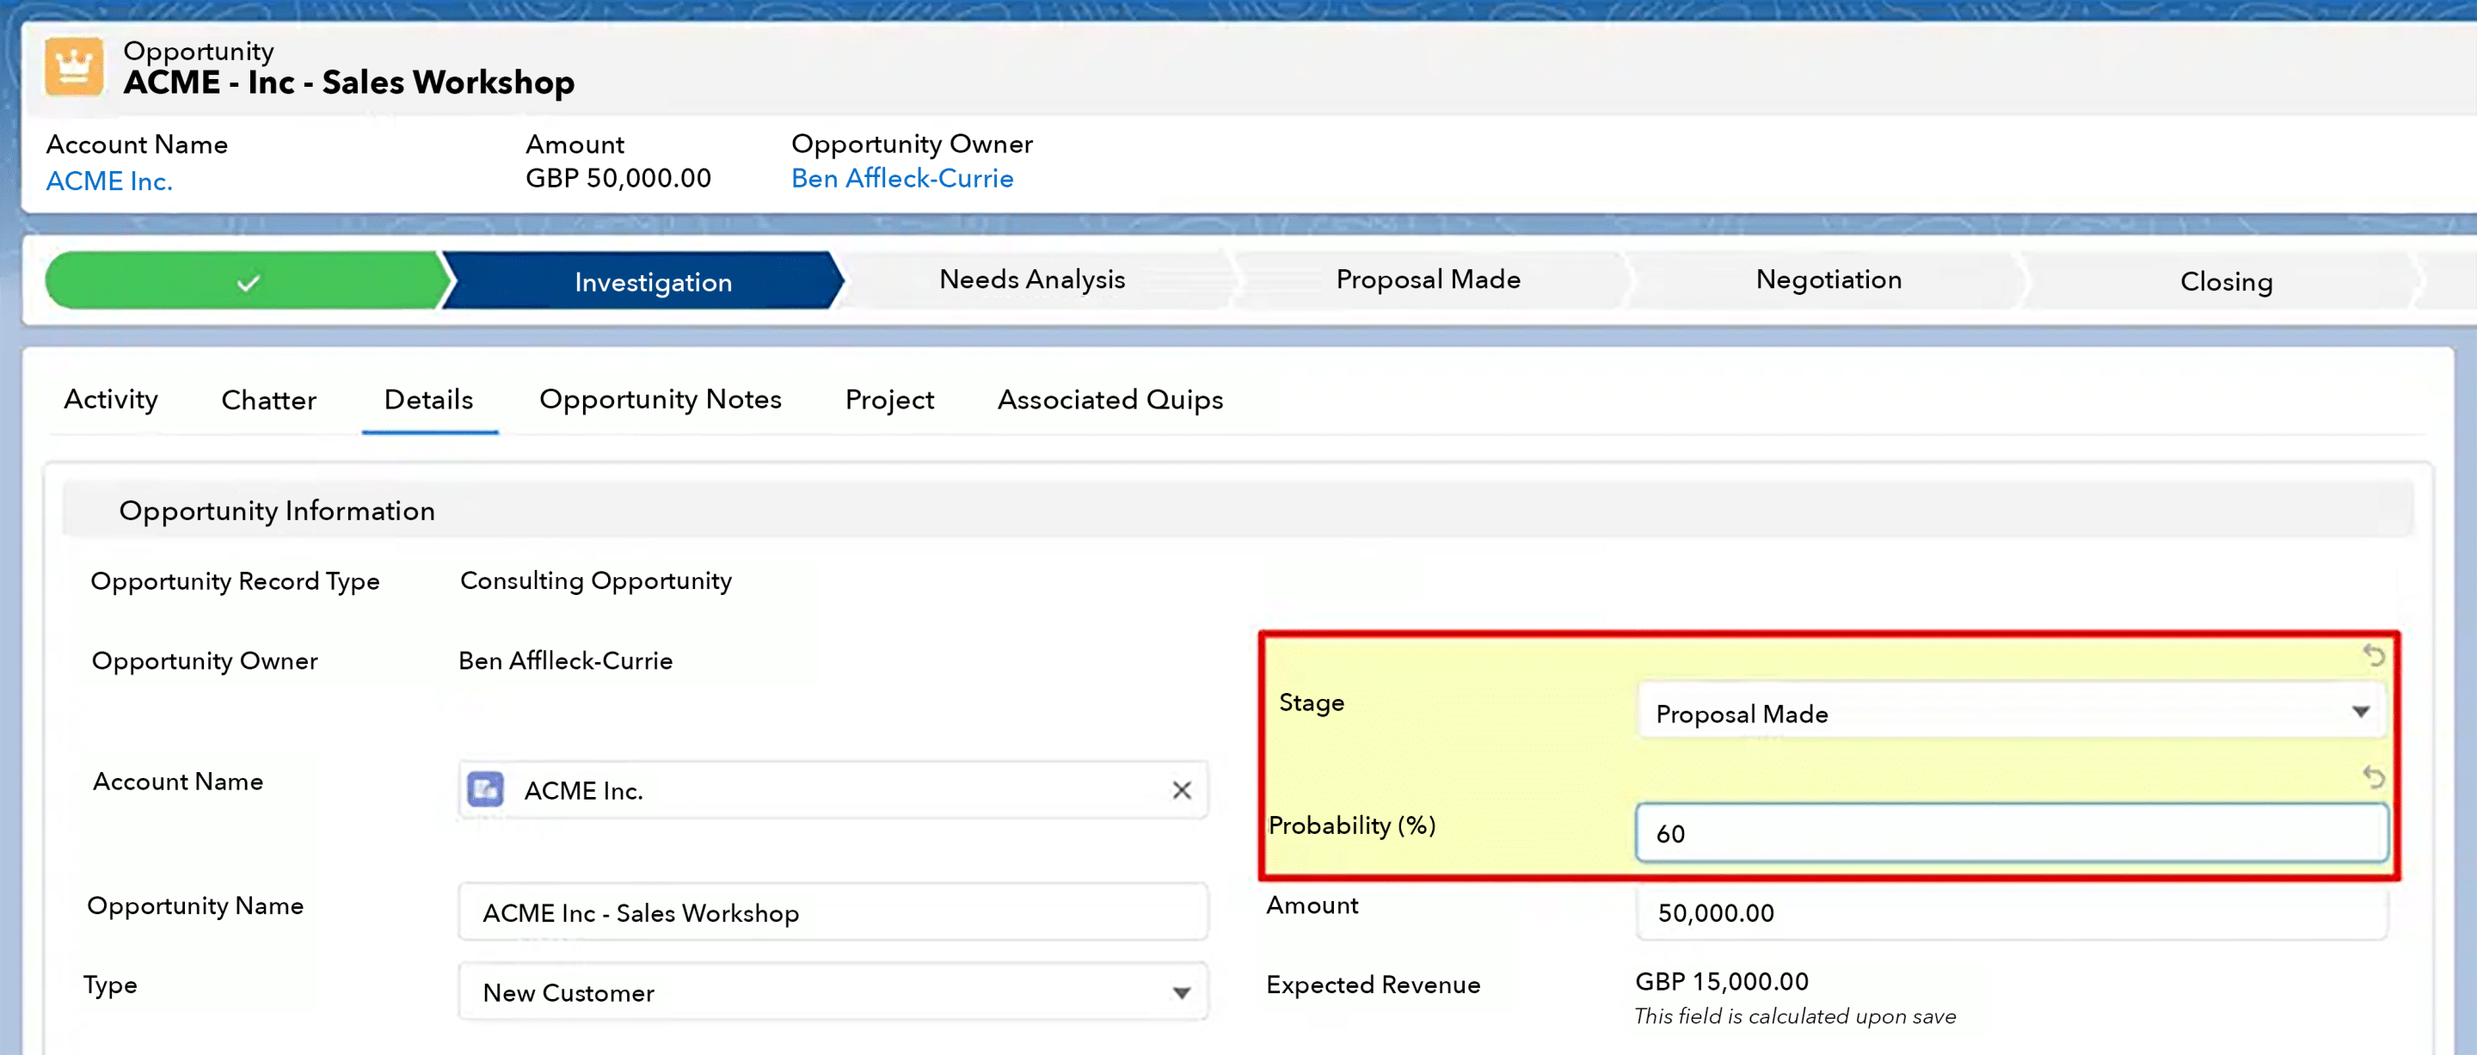Open the ACME Inc. account link
2477x1055 pixels.
coord(109,181)
